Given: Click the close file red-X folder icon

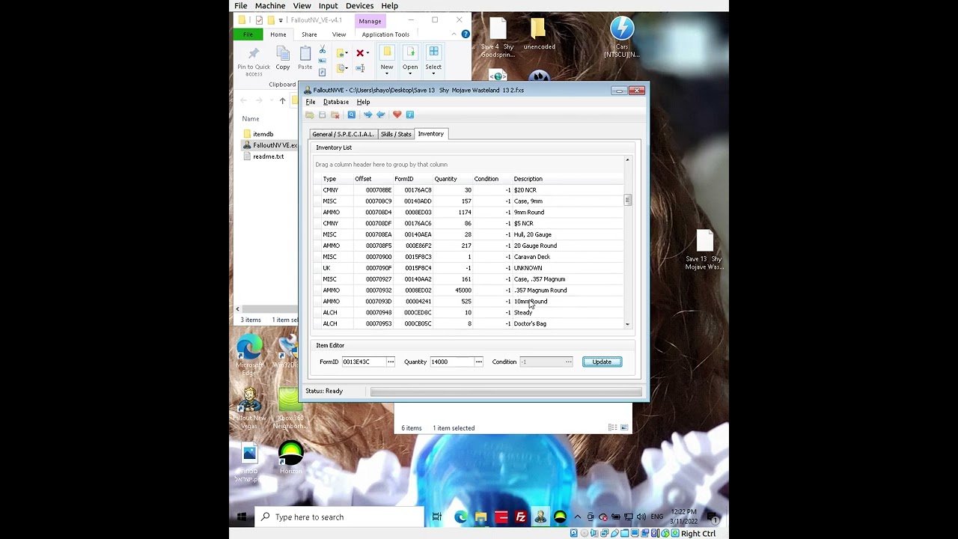Looking at the screenshot, I should 335,115.
